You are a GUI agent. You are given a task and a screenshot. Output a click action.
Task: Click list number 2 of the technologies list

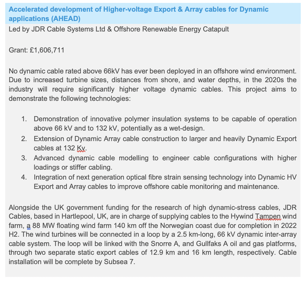pos(24,138)
